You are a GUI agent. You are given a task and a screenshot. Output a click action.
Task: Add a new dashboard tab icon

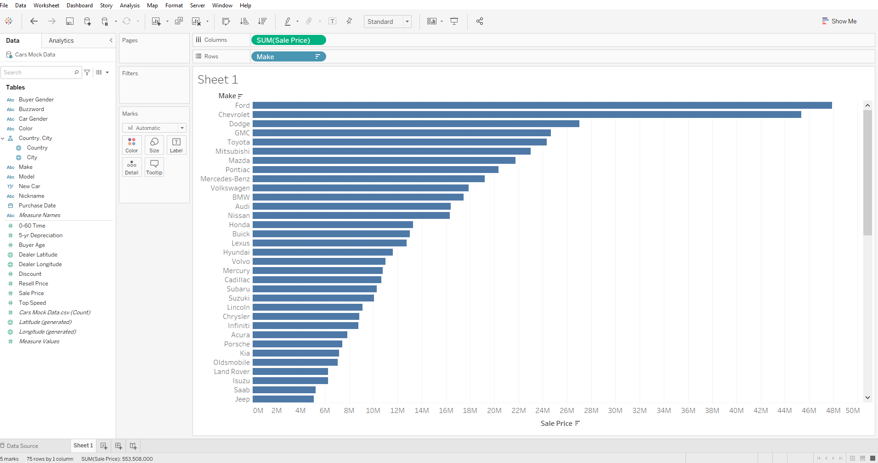click(119, 446)
